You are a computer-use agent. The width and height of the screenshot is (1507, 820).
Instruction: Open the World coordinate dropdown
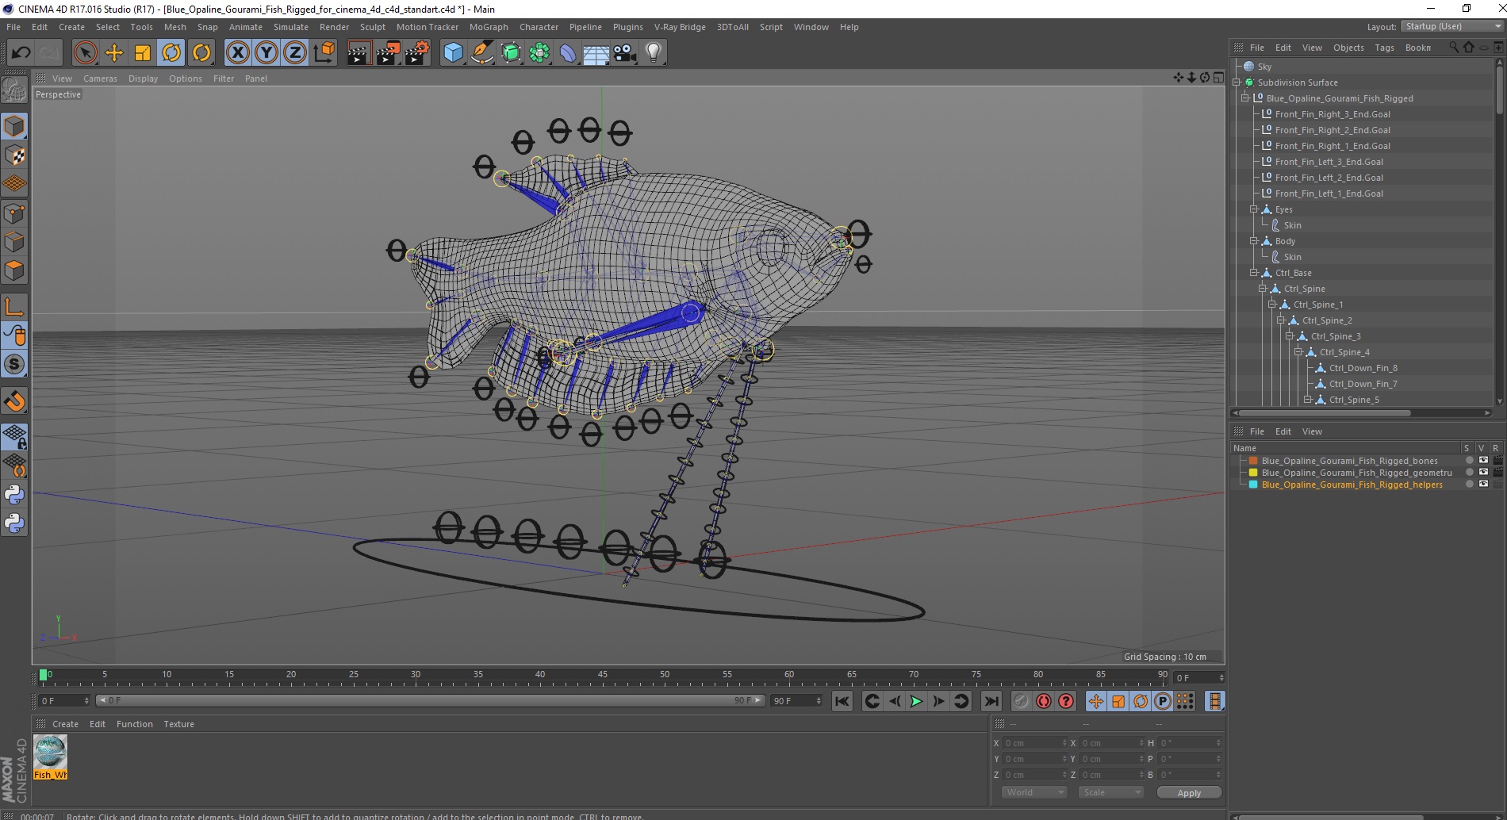pos(1034,792)
